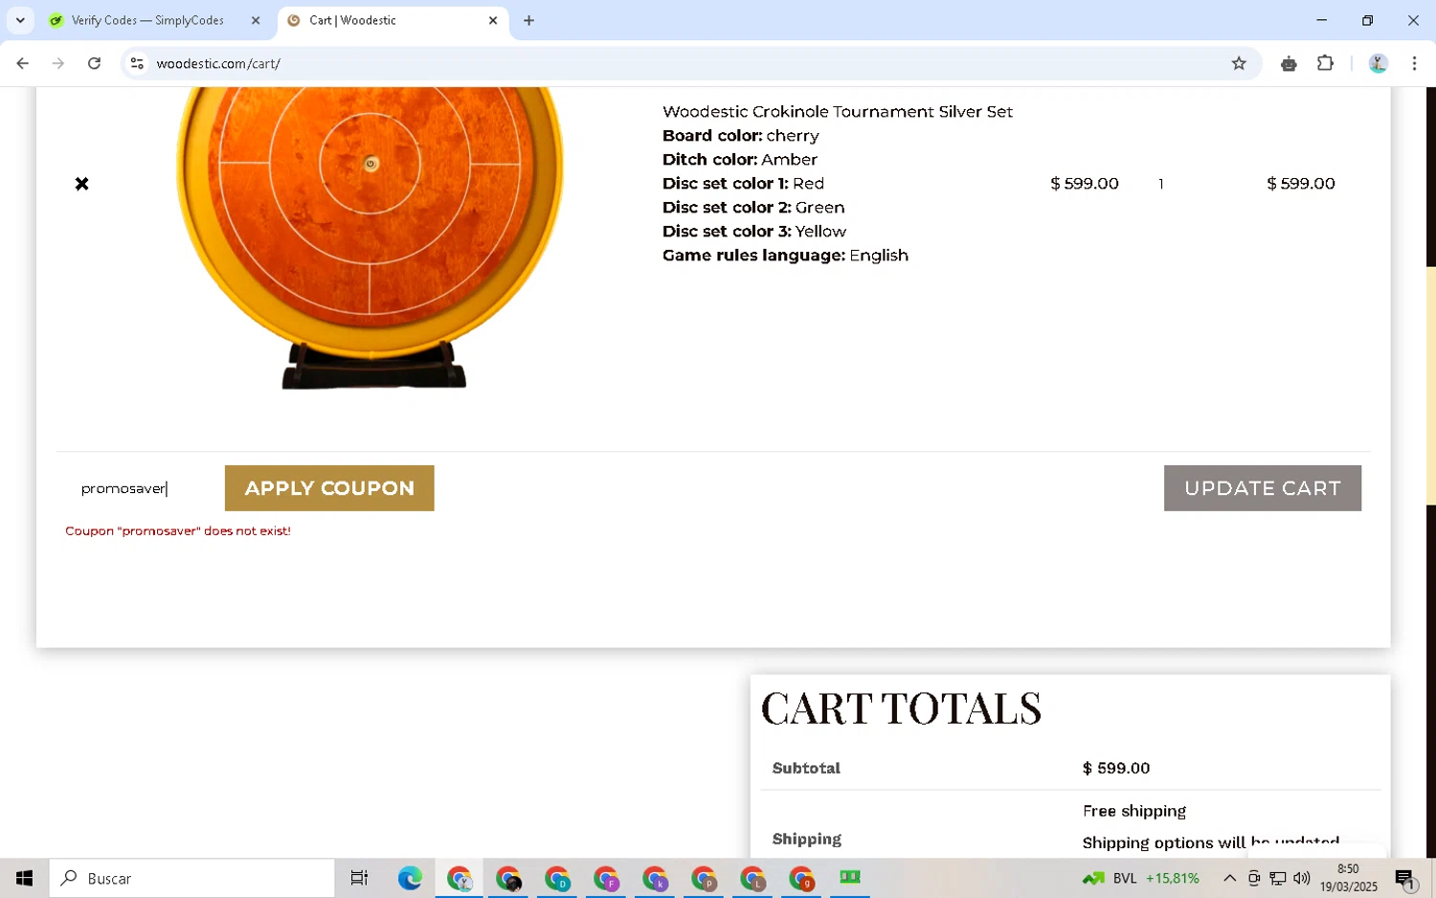This screenshot has width=1436, height=898.
Task: Open network settings tray icon
Action: [1277, 878]
